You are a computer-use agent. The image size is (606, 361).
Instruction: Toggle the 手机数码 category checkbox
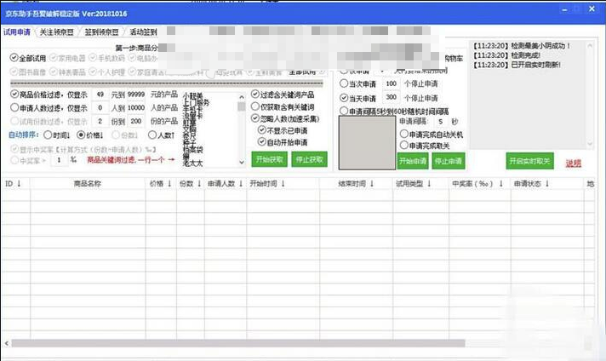pos(107,58)
